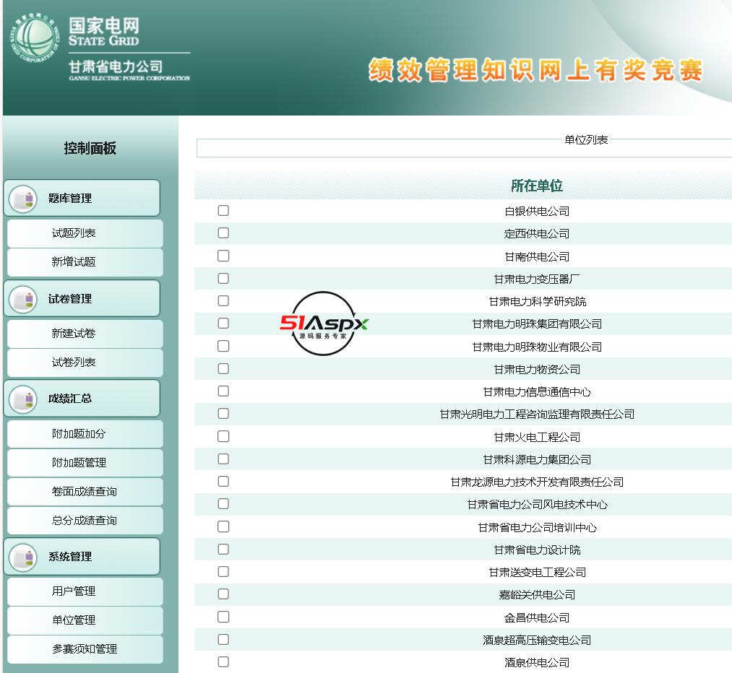Check the box for 定西供电公司
Screen dimensions: 732x673
coord(223,233)
